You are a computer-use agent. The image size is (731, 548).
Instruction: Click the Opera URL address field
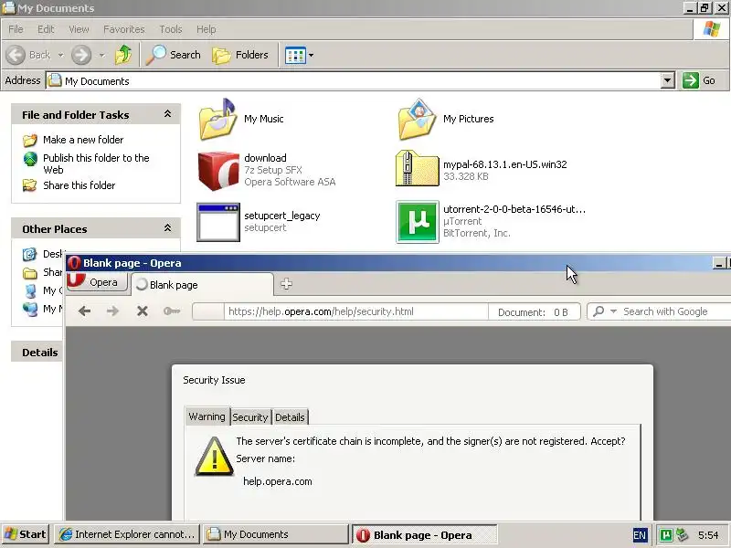tap(355, 311)
